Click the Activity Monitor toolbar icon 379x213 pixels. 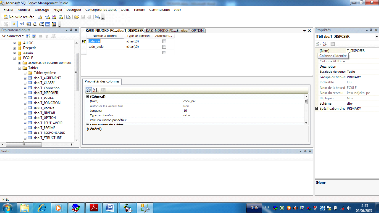tap(98, 17)
